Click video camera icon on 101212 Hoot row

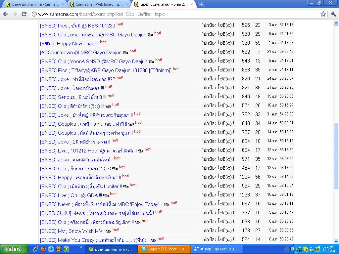click(140, 151)
